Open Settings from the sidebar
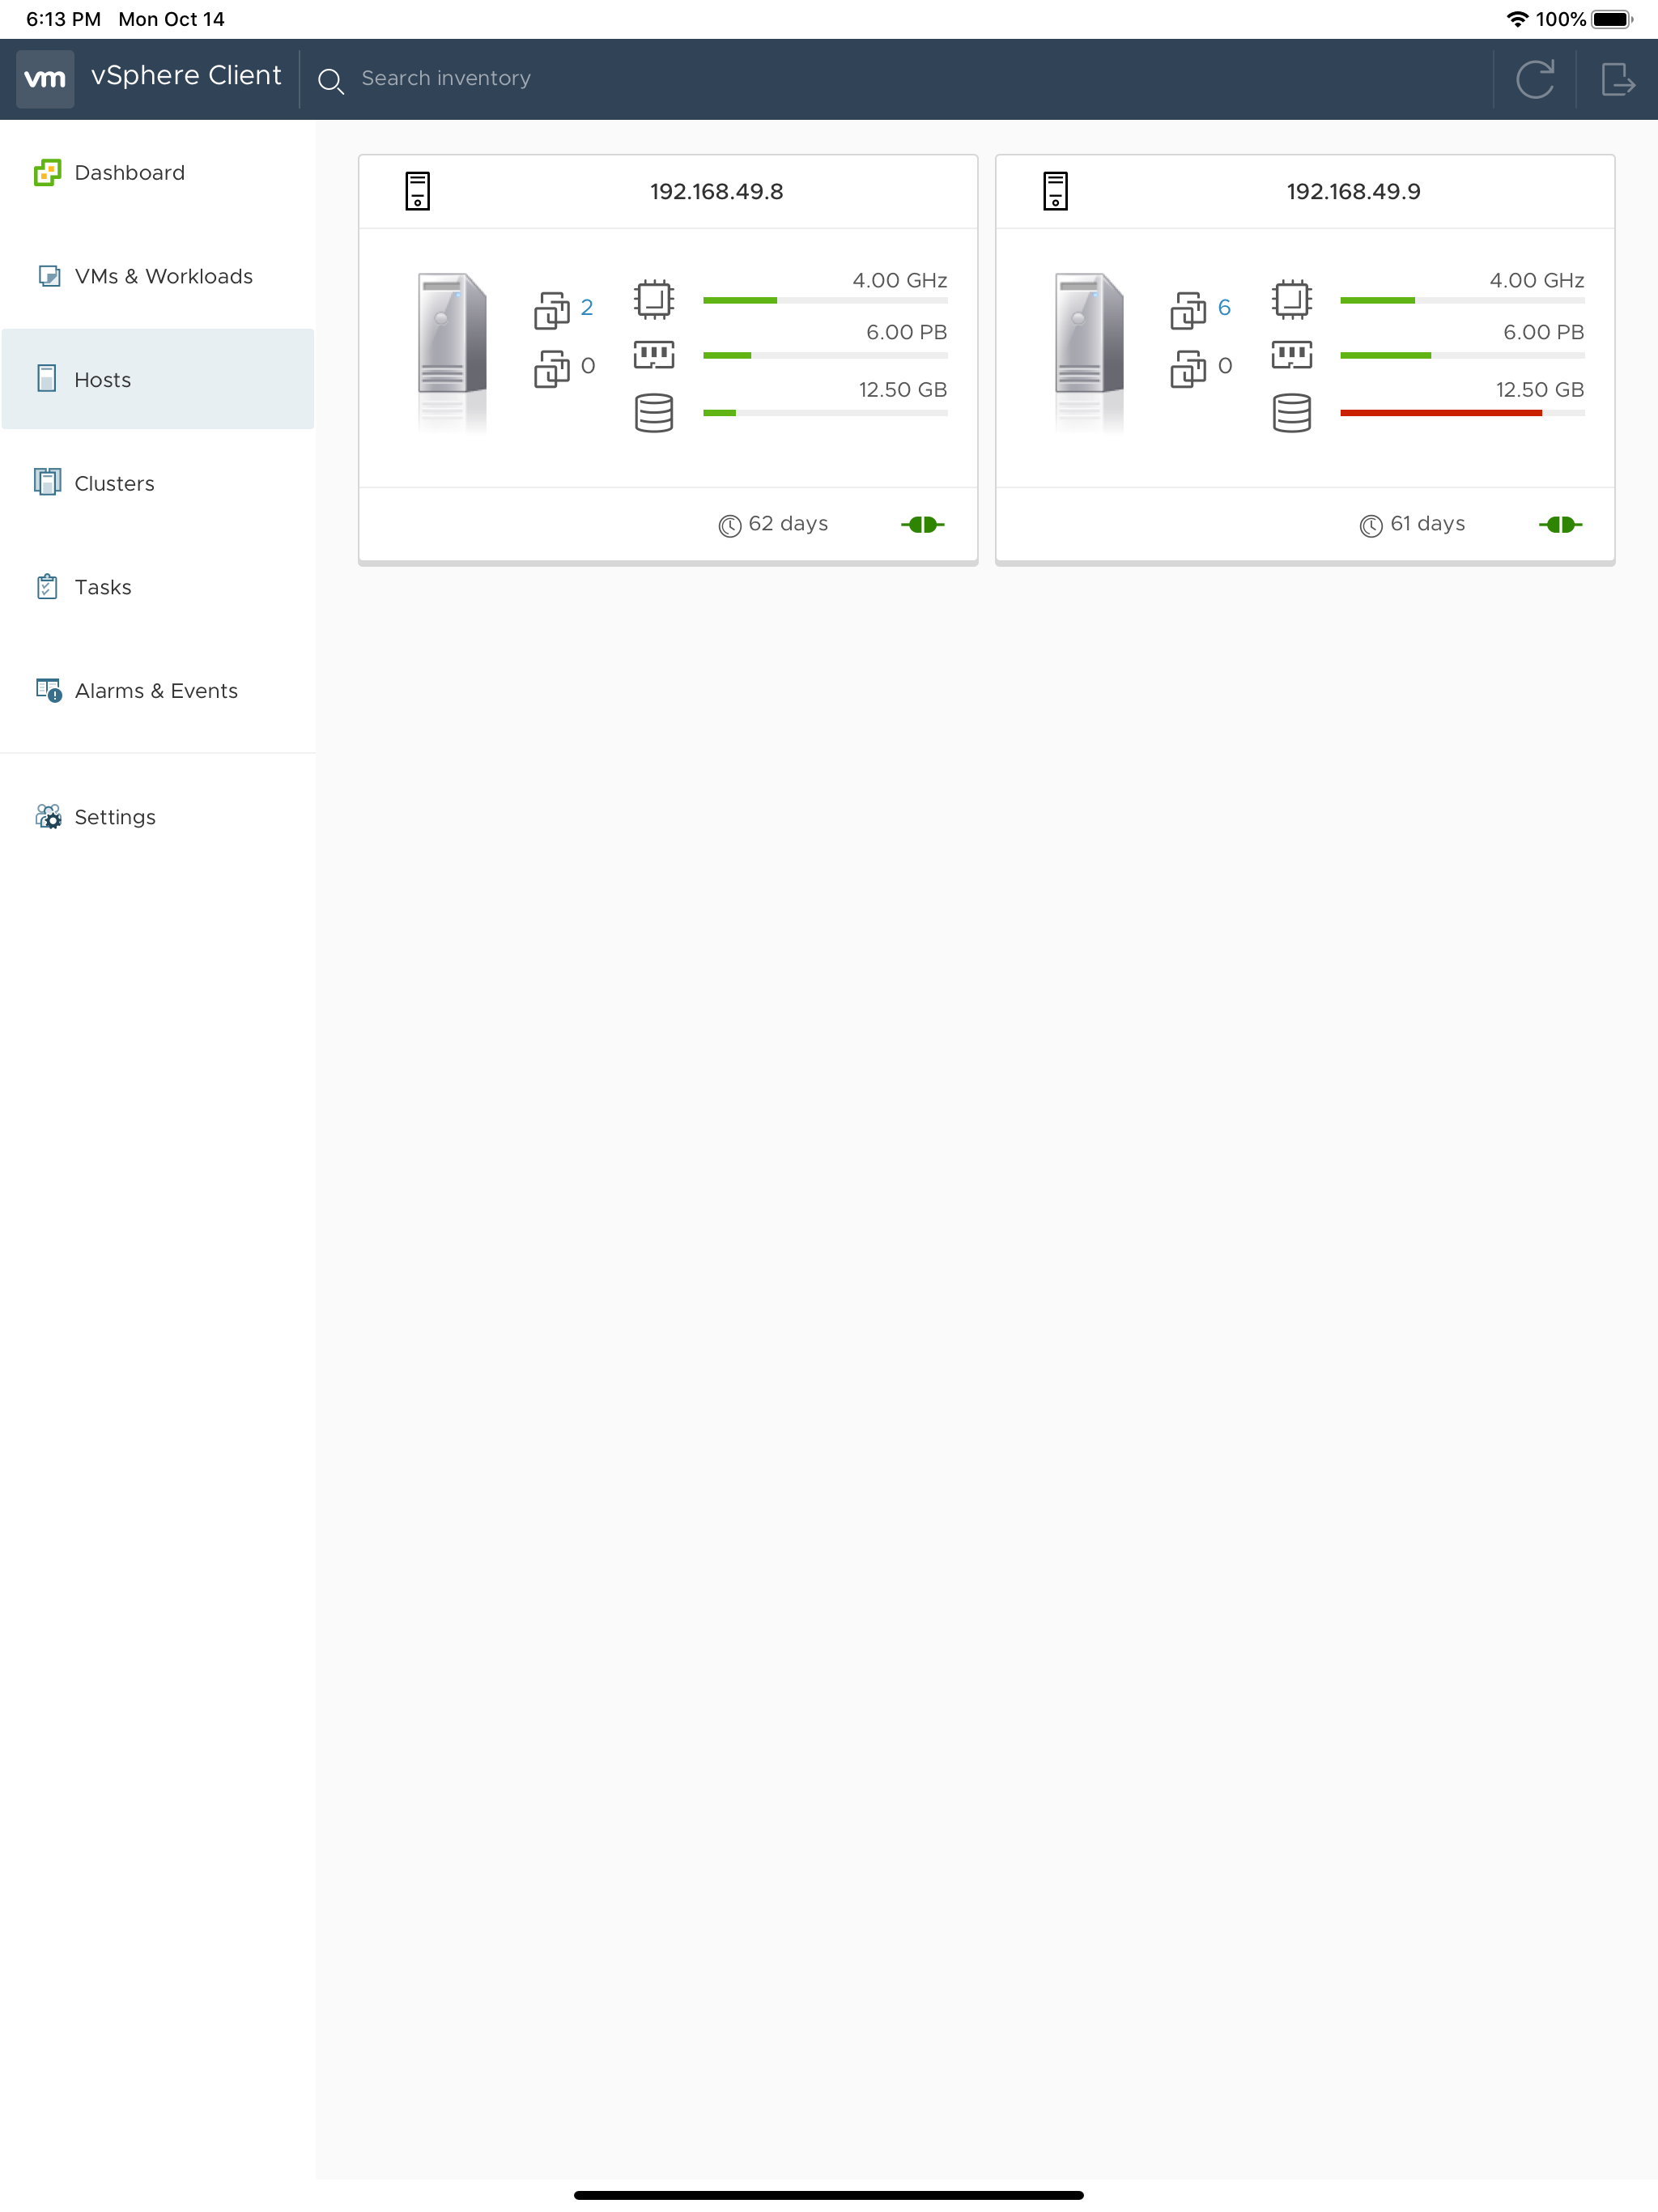The width and height of the screenshot is (1658, 2212). click(x=115, y=817)
